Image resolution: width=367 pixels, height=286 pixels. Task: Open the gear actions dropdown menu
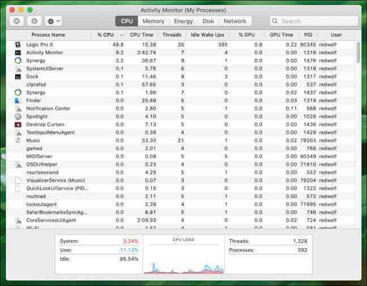pos(53,21)
